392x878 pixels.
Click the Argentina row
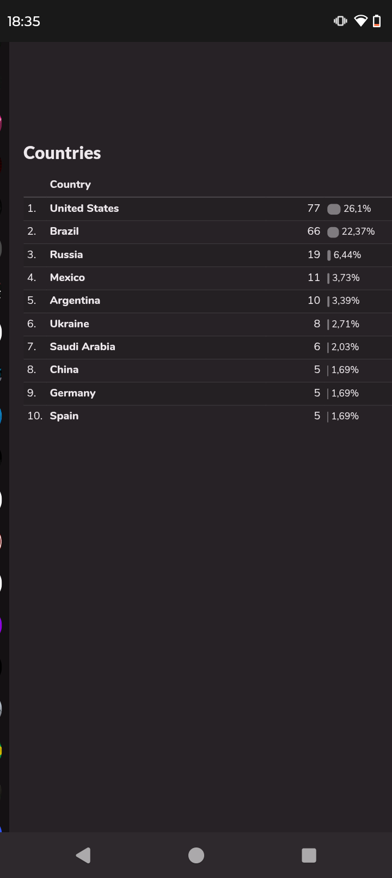(207, 301)
